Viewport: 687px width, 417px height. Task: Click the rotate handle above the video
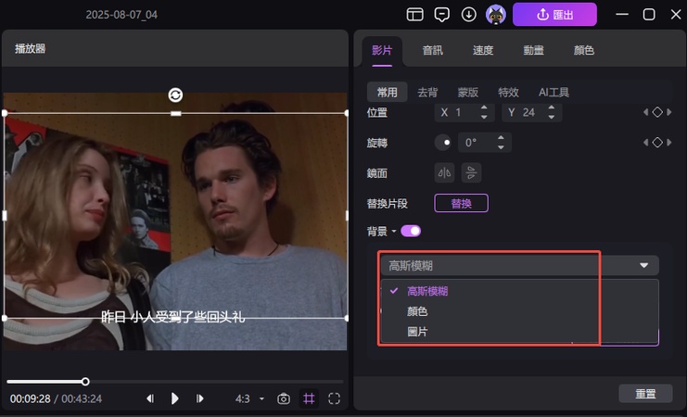(175, 95)
